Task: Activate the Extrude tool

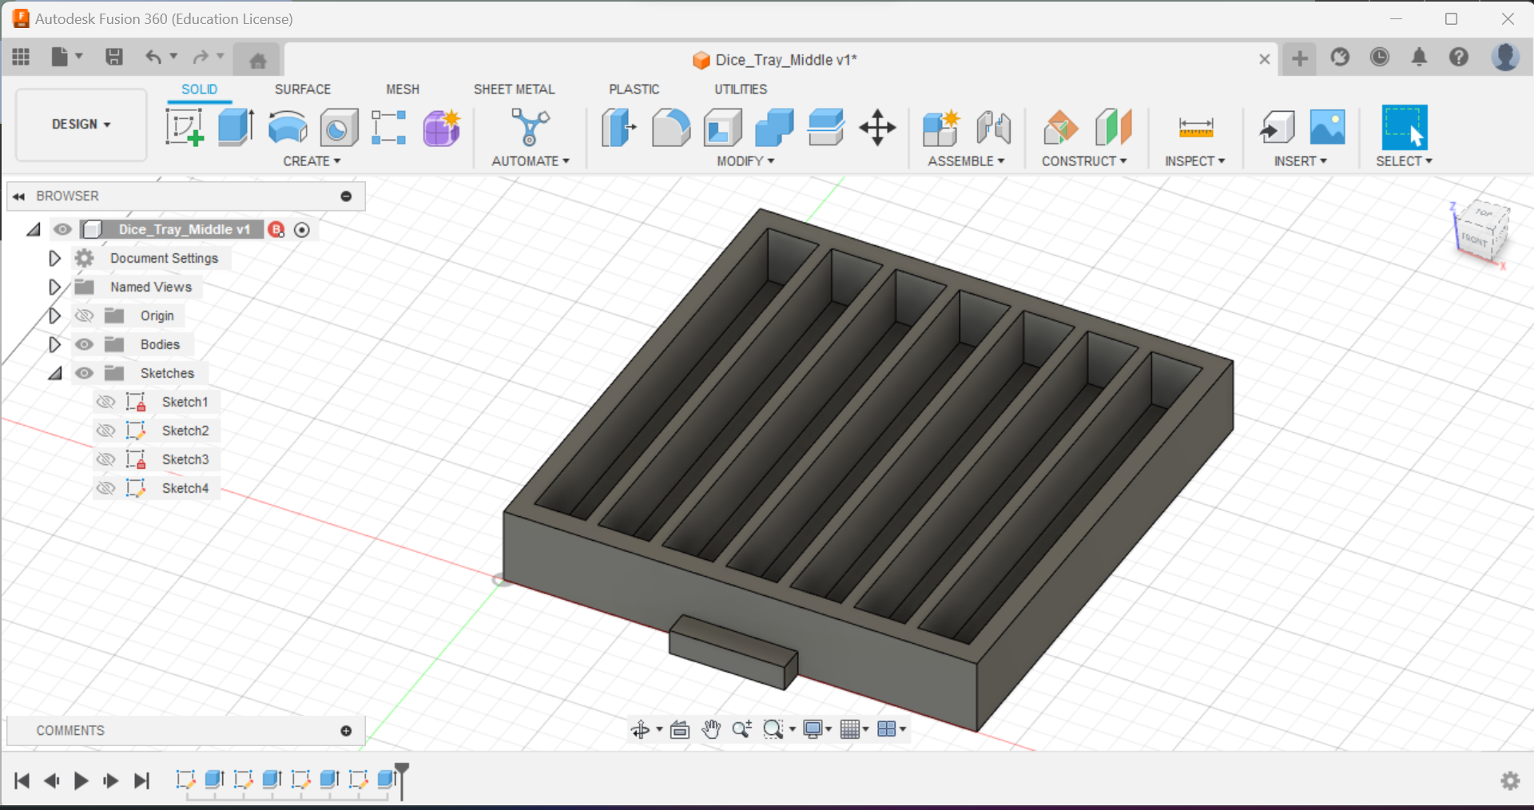Action: pos(235,126)
